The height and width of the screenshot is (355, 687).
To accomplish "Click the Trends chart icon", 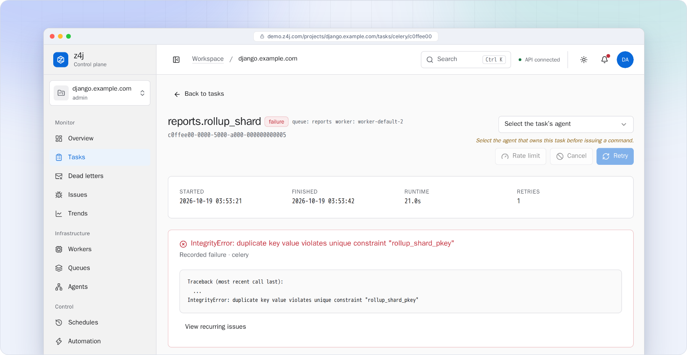I will tap(59, 214).
